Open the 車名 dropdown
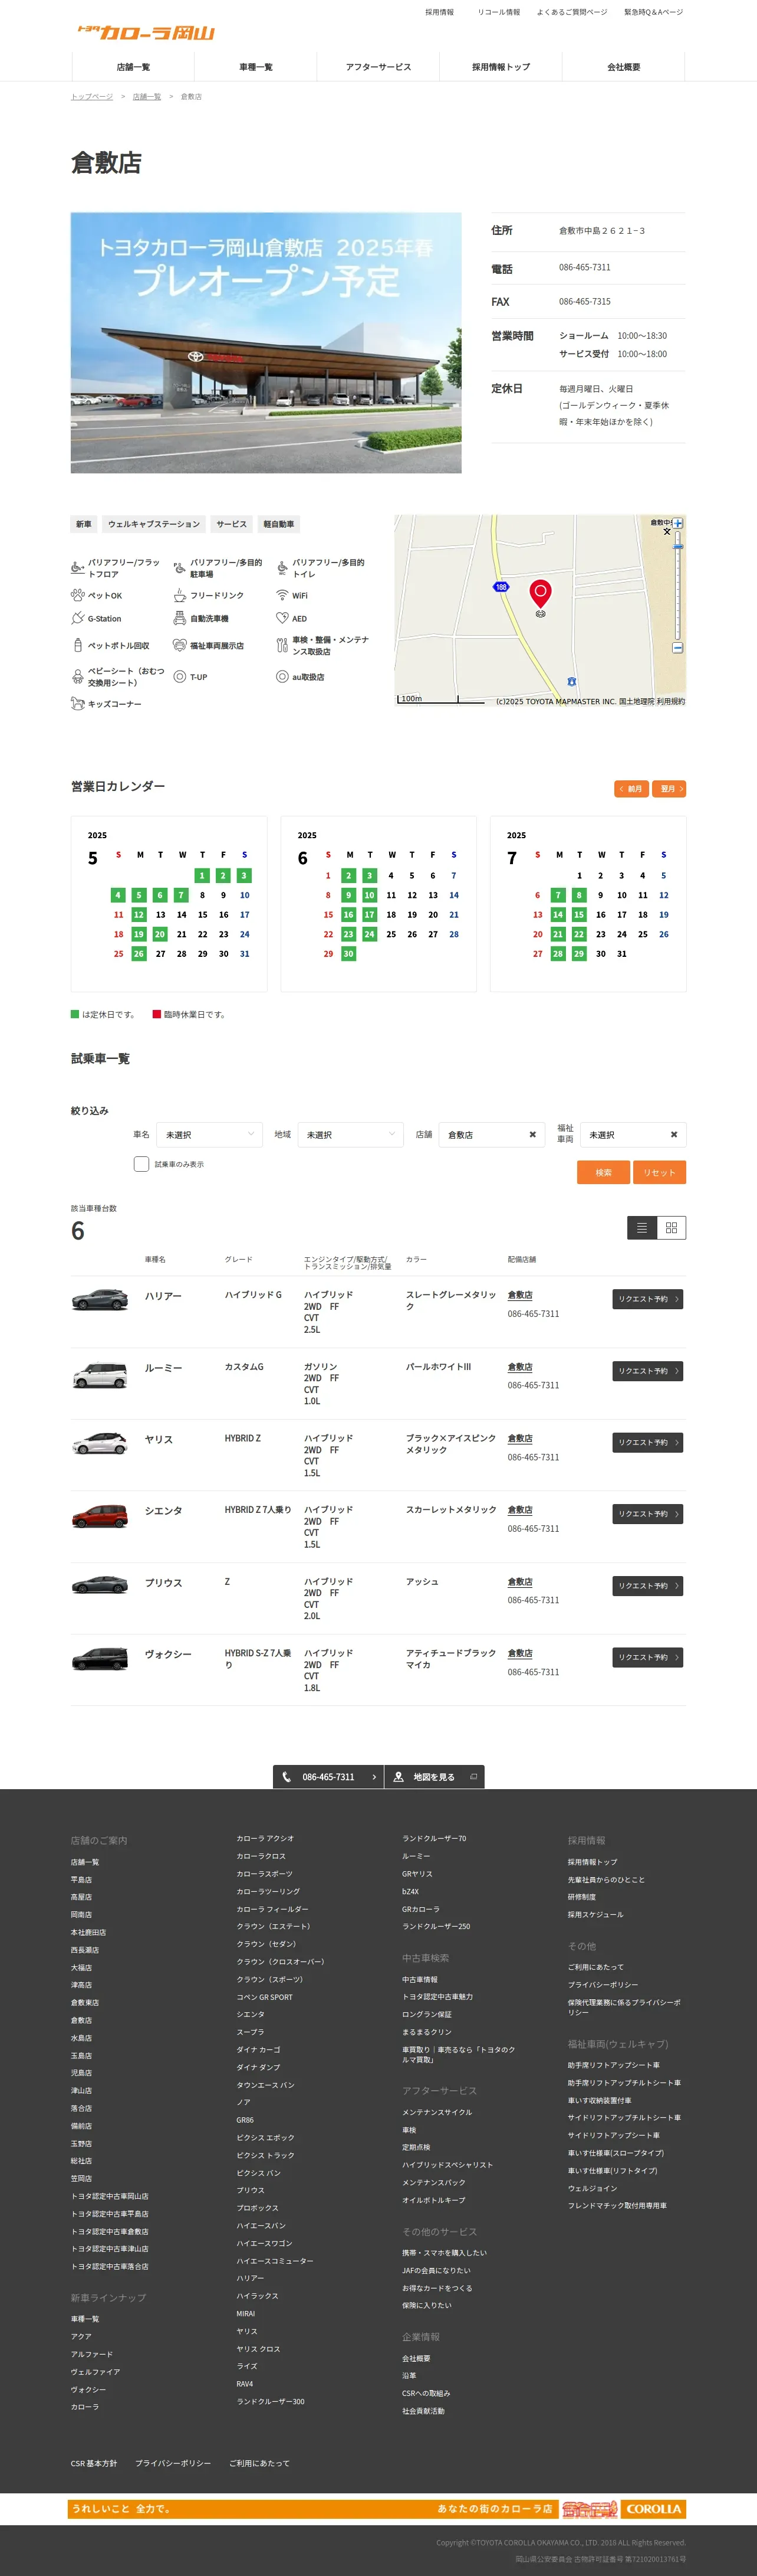The height and width of the screenshot is (2576, 757). point(210,1135)
